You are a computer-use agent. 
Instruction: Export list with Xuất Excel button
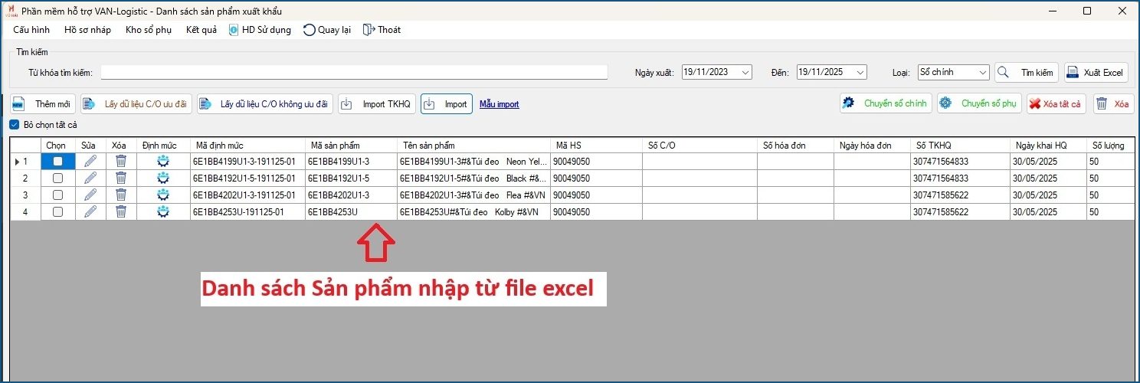tap(1095, 73)
